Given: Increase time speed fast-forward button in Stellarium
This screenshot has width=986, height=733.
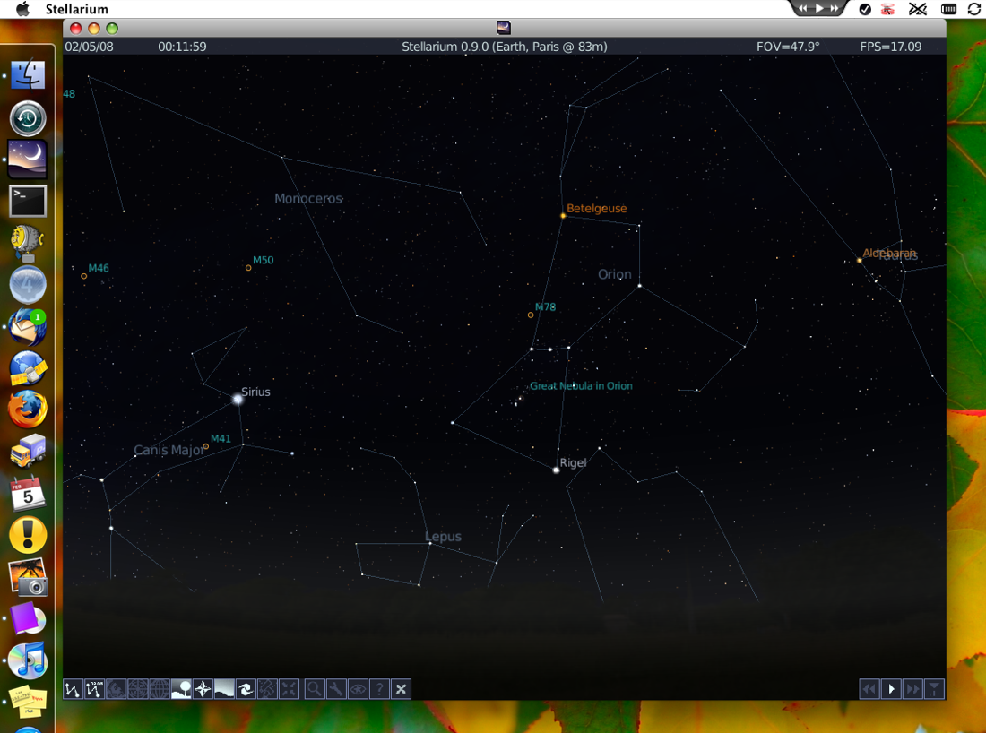Looking at the screenshot, I should (x=912, y=690).
